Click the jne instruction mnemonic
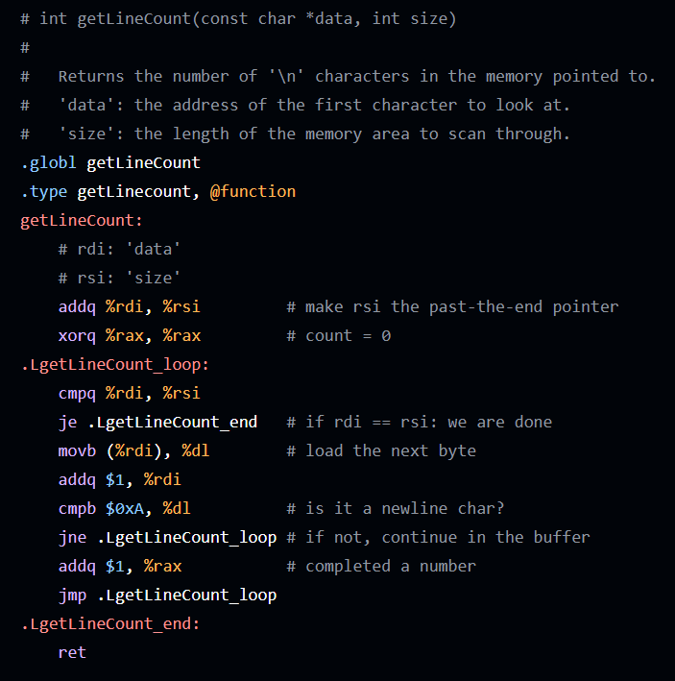Image resolution: width=675 pixels, height=681 pixels. pyautogui.click(x=72, y=537)
